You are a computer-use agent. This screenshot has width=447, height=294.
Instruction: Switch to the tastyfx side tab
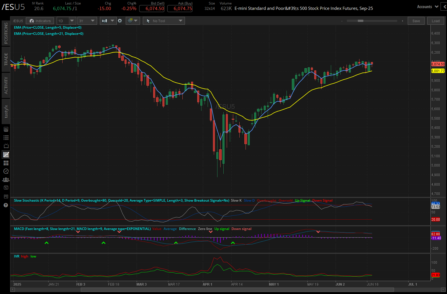click(6, 111)
